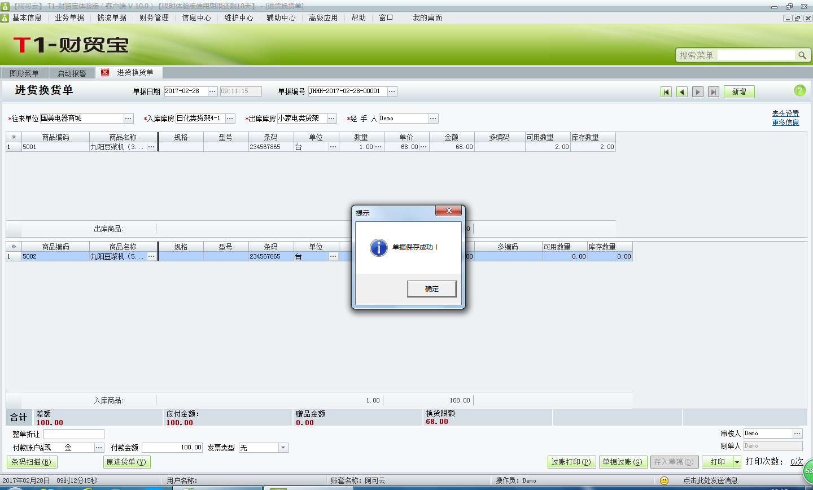Open the 单据日期 date picker ellipsis
Viewport: 813px width, 490px height.
(212, 90)
